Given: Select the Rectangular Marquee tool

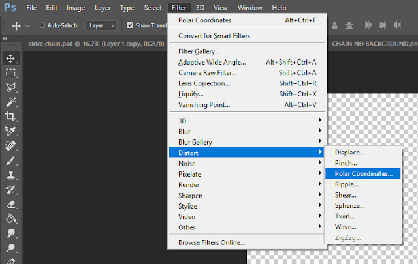Looking at the screenshot, I should 10,72.
